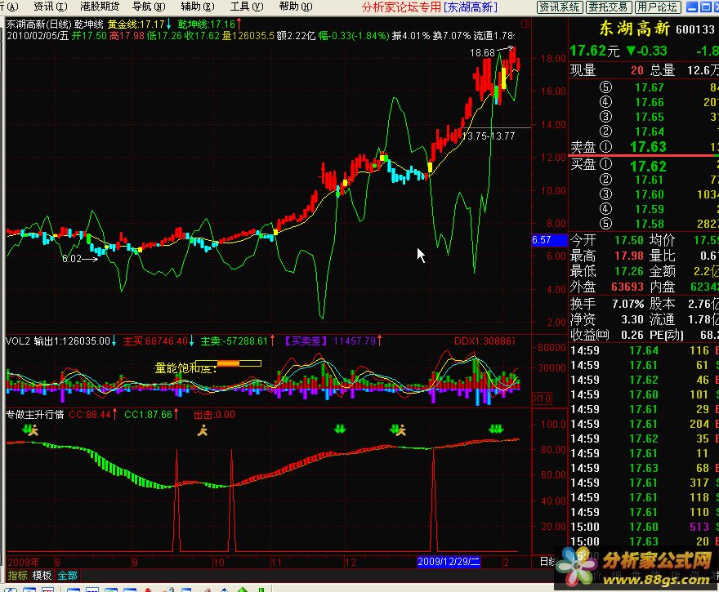
Task: Click the 13.75-13.77 gap annotation
Action: [x=489, y=136]
